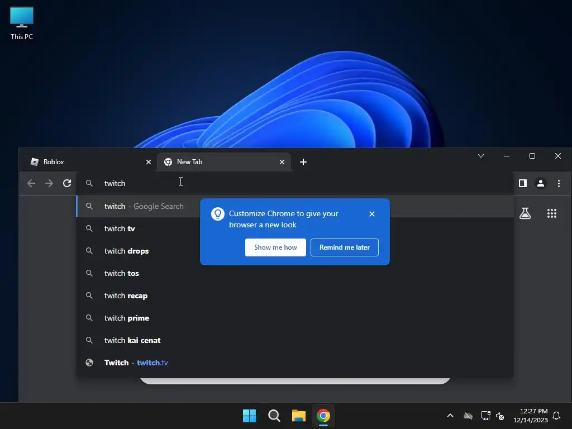Image resolution: width=572 pixels, height=429 pixels.
Task: Open Chrome side panel
Action: (523, 183)
